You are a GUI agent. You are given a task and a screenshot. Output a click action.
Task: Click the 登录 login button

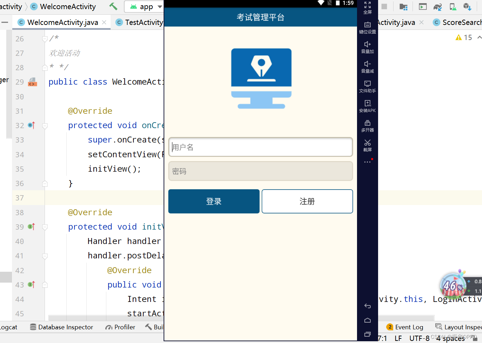coord(214,201)
